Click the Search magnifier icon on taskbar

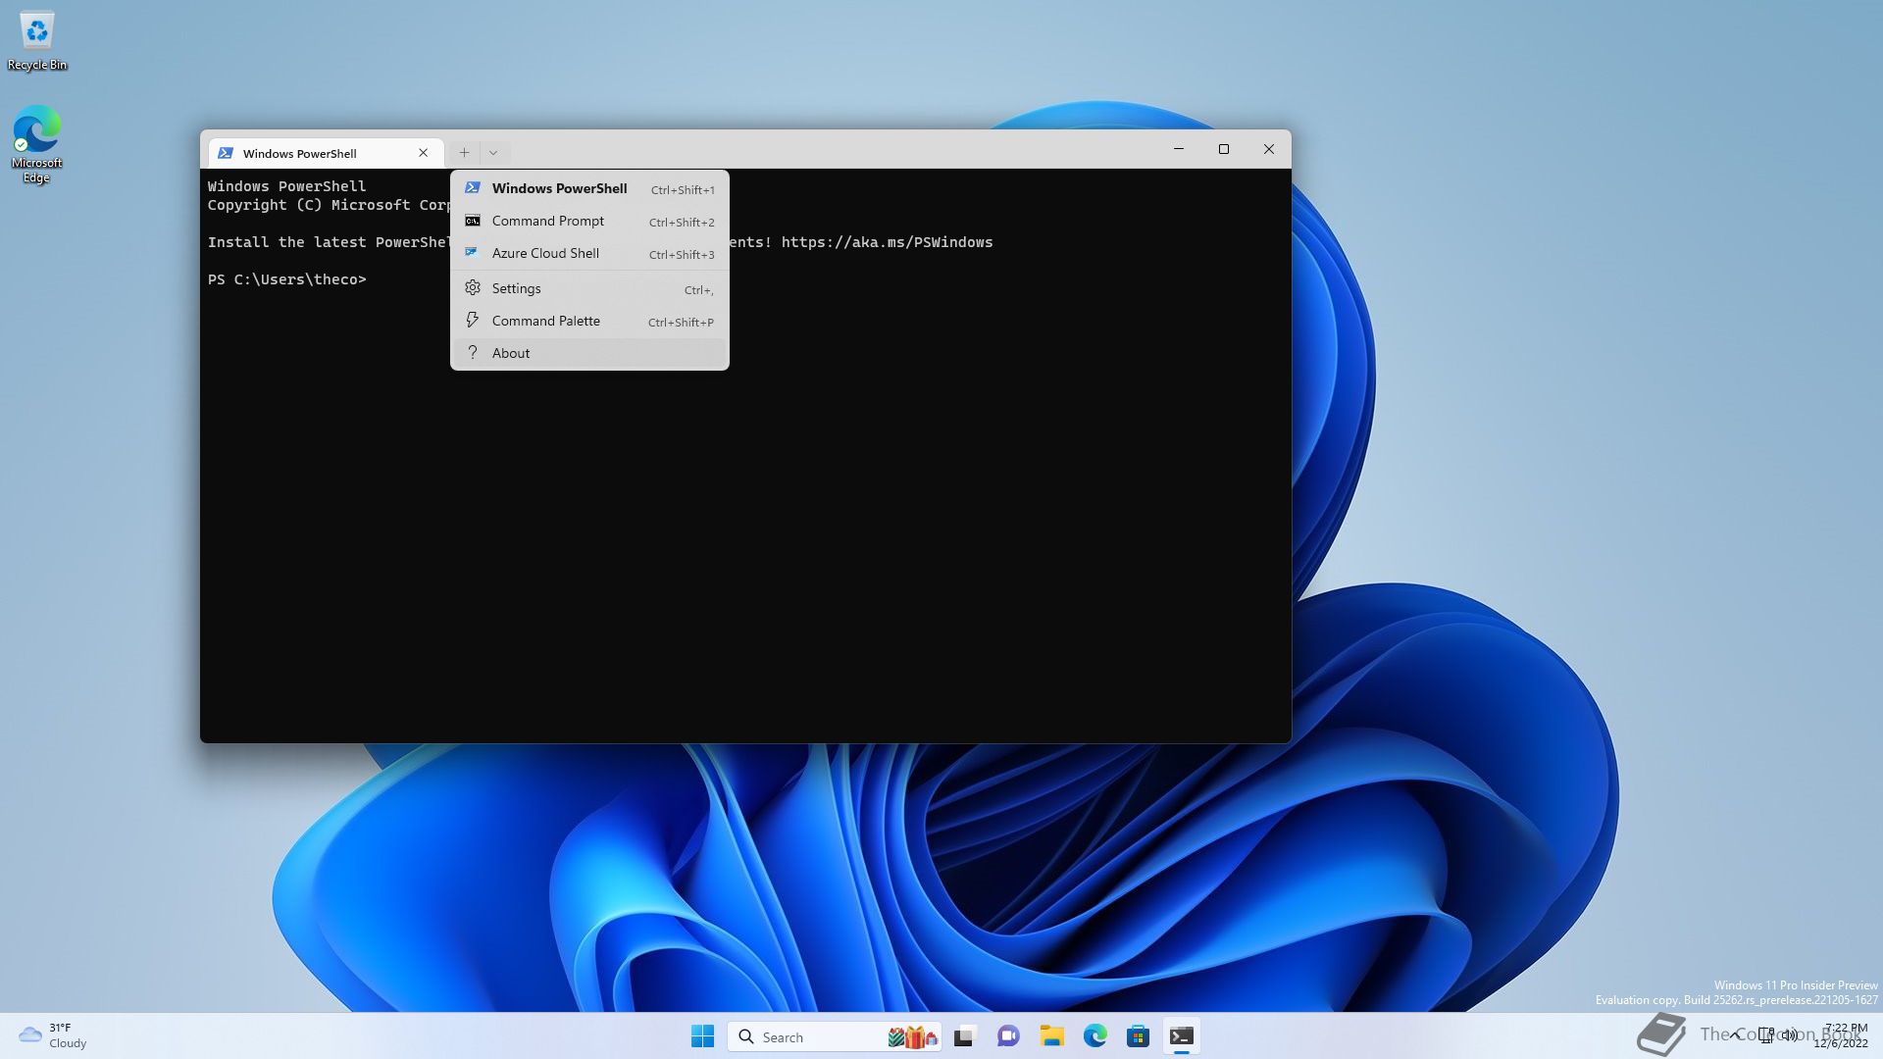(x=746, y=1036)
